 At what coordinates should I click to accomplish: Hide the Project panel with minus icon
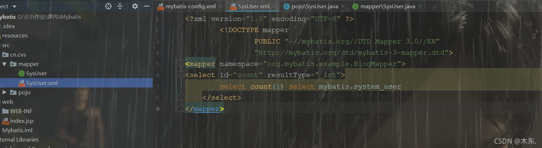(147, 6)
